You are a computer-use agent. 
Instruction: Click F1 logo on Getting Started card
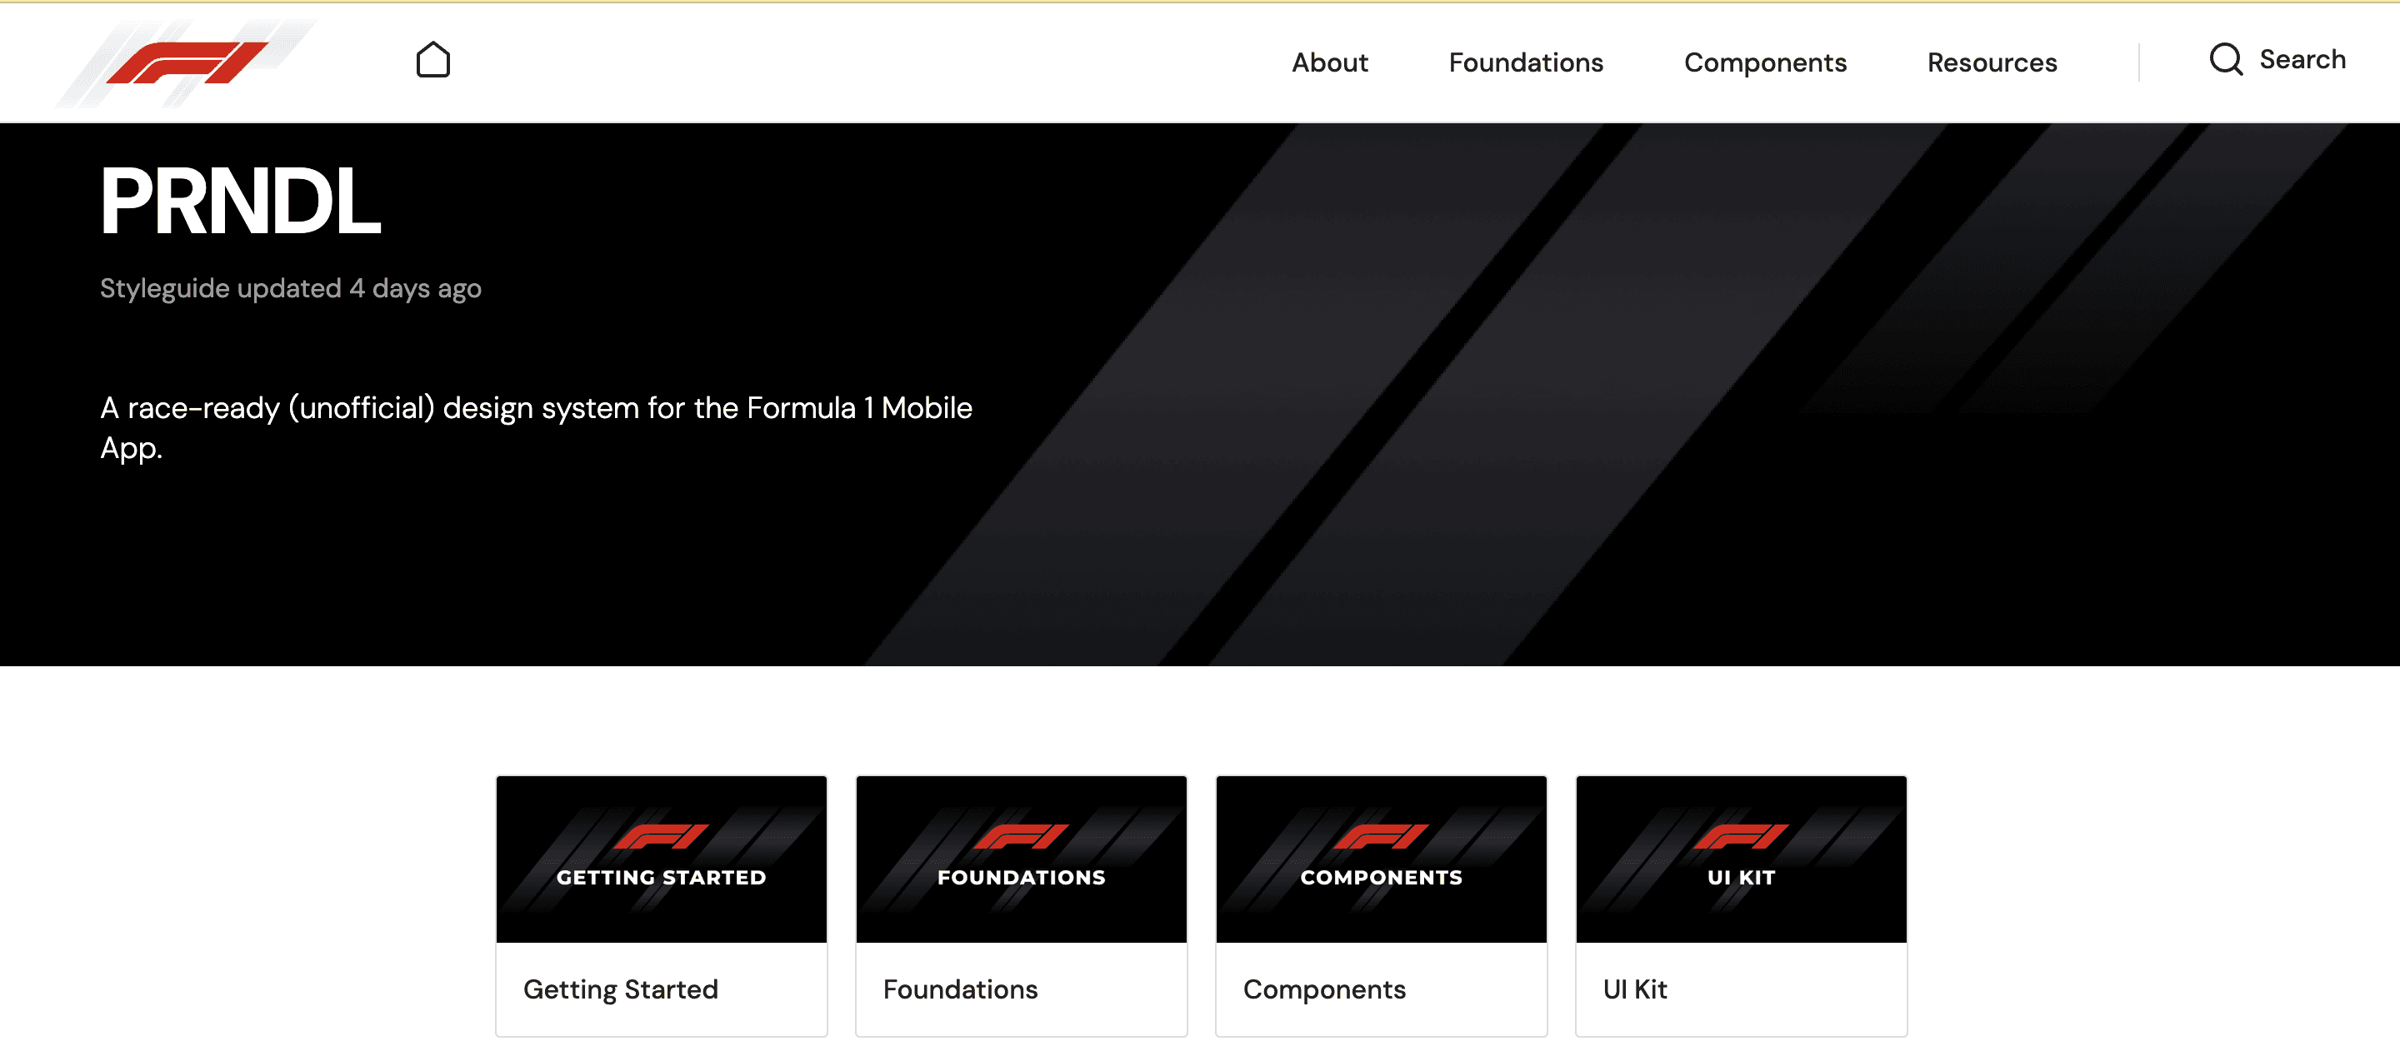pos(661,836)
